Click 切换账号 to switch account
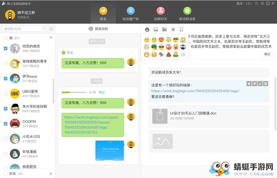 [24, 17]
